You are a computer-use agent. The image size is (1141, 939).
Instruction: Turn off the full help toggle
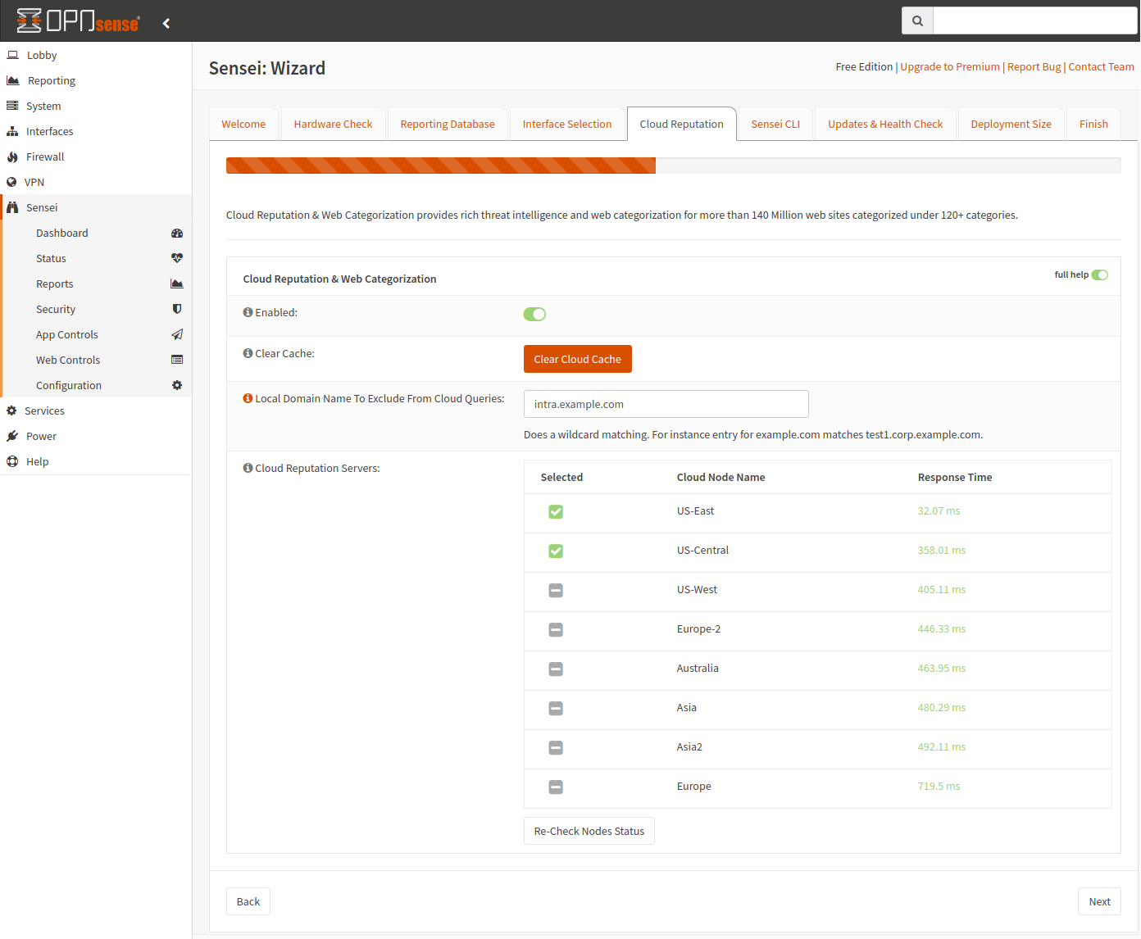click(1099, 274)
